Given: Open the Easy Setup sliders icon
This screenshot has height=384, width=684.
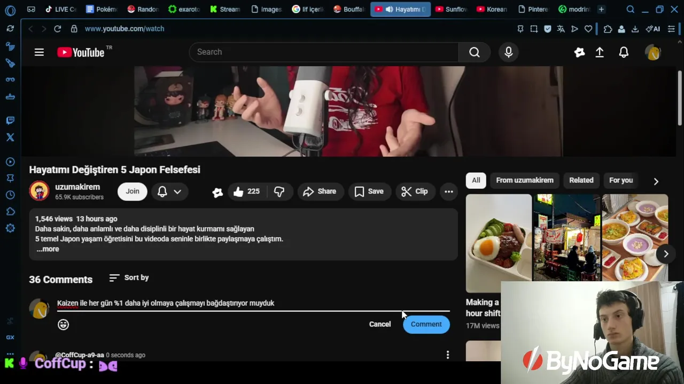Looking at the screenshot, I should 671,29.
